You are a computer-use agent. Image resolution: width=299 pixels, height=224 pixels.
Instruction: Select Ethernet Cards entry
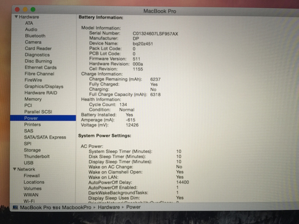point(41,68)
